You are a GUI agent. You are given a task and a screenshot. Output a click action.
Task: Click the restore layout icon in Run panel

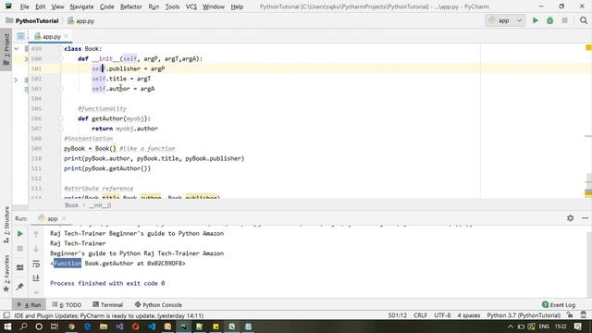tap(20, 267)
